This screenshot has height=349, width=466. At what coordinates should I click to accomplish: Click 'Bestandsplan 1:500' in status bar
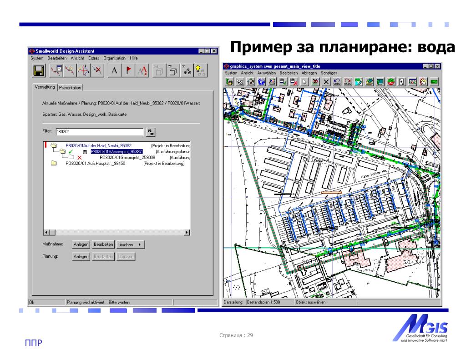263,302
